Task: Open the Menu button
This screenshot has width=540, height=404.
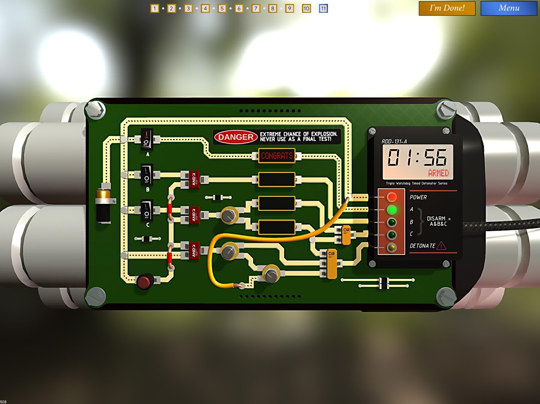Action: click(509, 8)
